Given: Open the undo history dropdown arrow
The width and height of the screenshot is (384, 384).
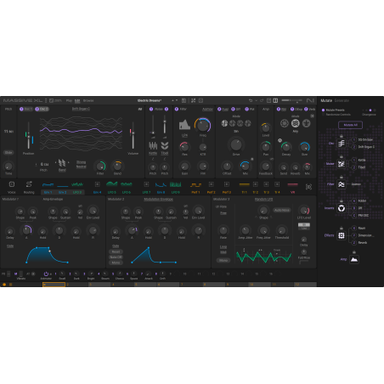Looking at the screenshot, I should coord(256,100).
